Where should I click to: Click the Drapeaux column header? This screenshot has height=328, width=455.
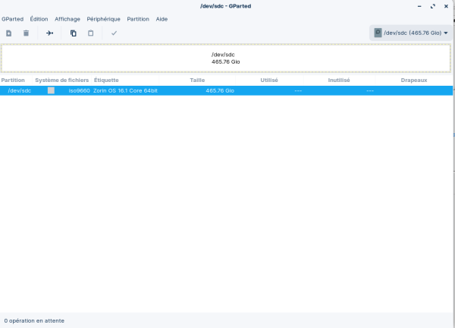[413, 80]
